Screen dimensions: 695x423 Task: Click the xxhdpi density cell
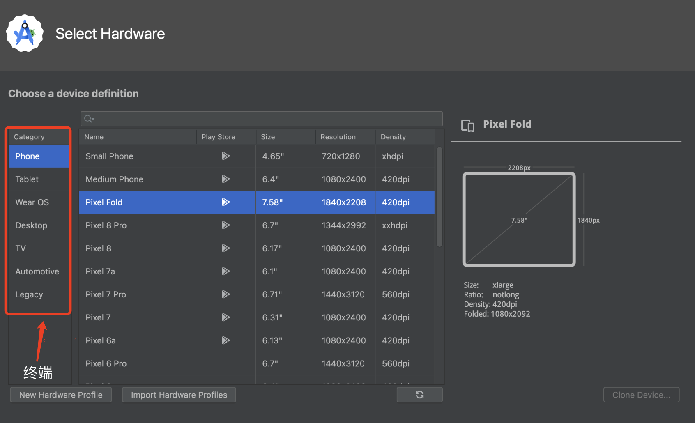coord(405,225)
